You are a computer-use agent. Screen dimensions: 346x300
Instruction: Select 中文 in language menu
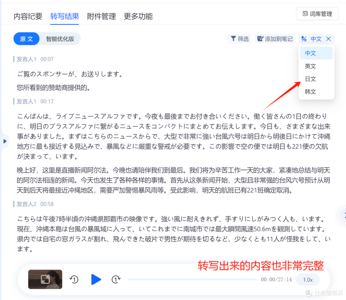click(x=316, y=53)
